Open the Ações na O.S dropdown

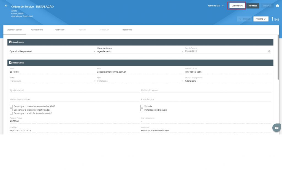216,6
